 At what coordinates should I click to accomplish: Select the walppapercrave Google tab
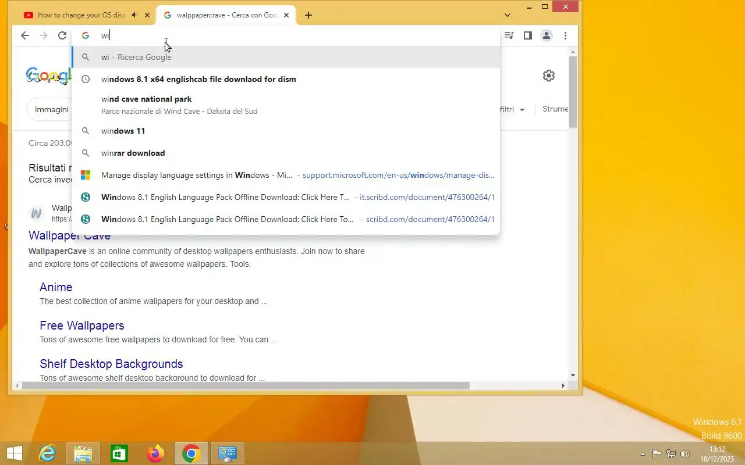[x=227, y=15]
